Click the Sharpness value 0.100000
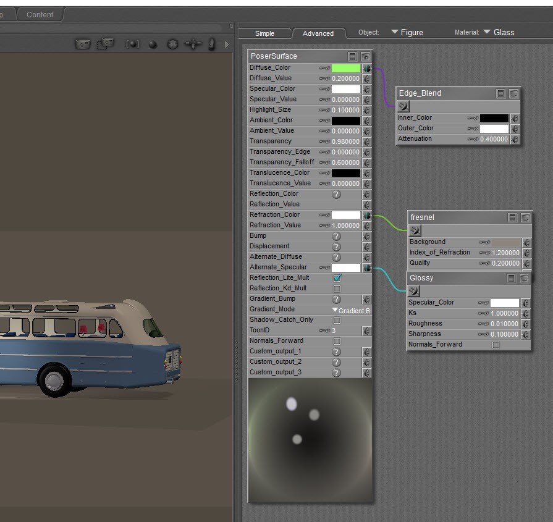The height and width of the screenshot is (522, 553). [505, 334]
